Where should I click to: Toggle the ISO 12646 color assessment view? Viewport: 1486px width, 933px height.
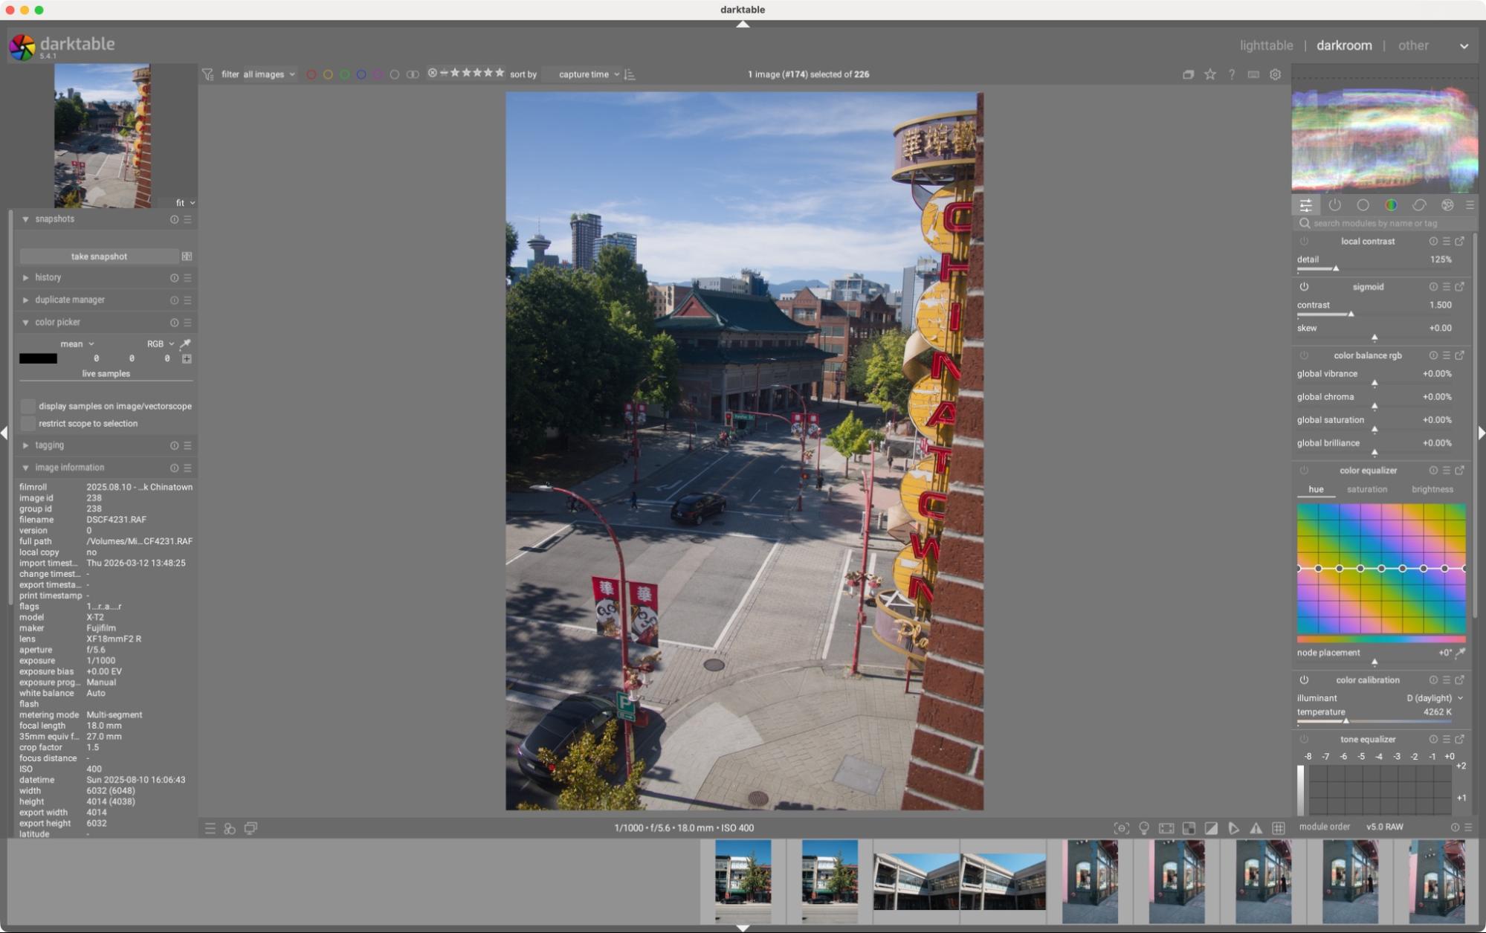[1145, 827]
